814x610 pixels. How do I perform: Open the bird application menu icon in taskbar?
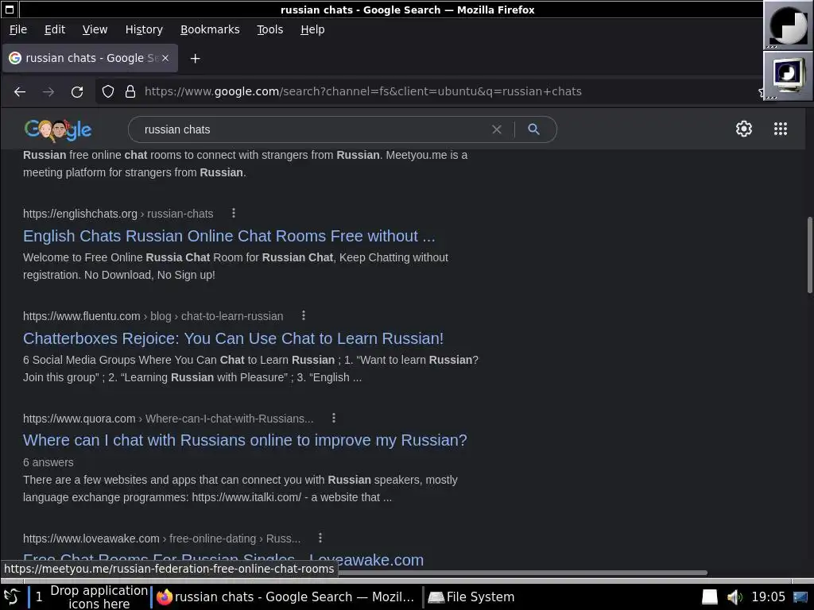click(11, 597)
